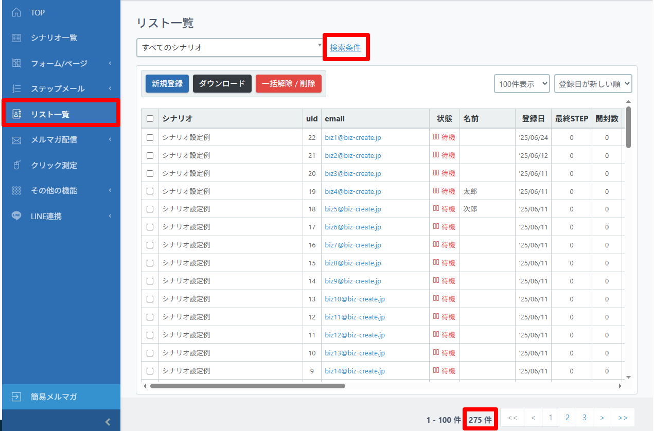This screenshot has width=654, height=431.
Task: Open the 検索条件 link
Action: (345, 48)
